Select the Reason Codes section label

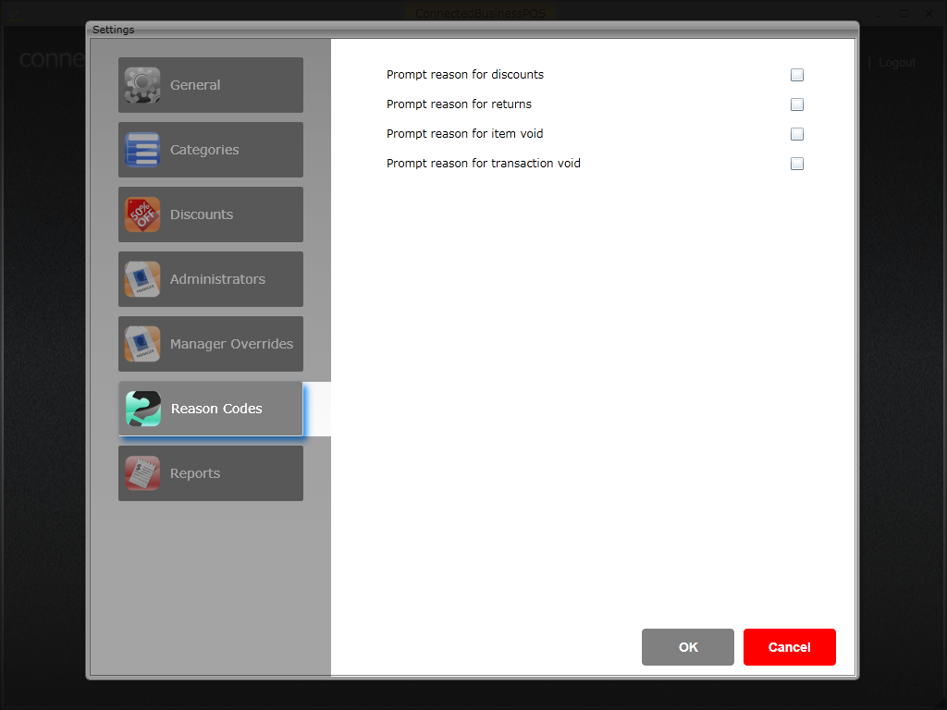pyautogui.click(x=216, y=409)
